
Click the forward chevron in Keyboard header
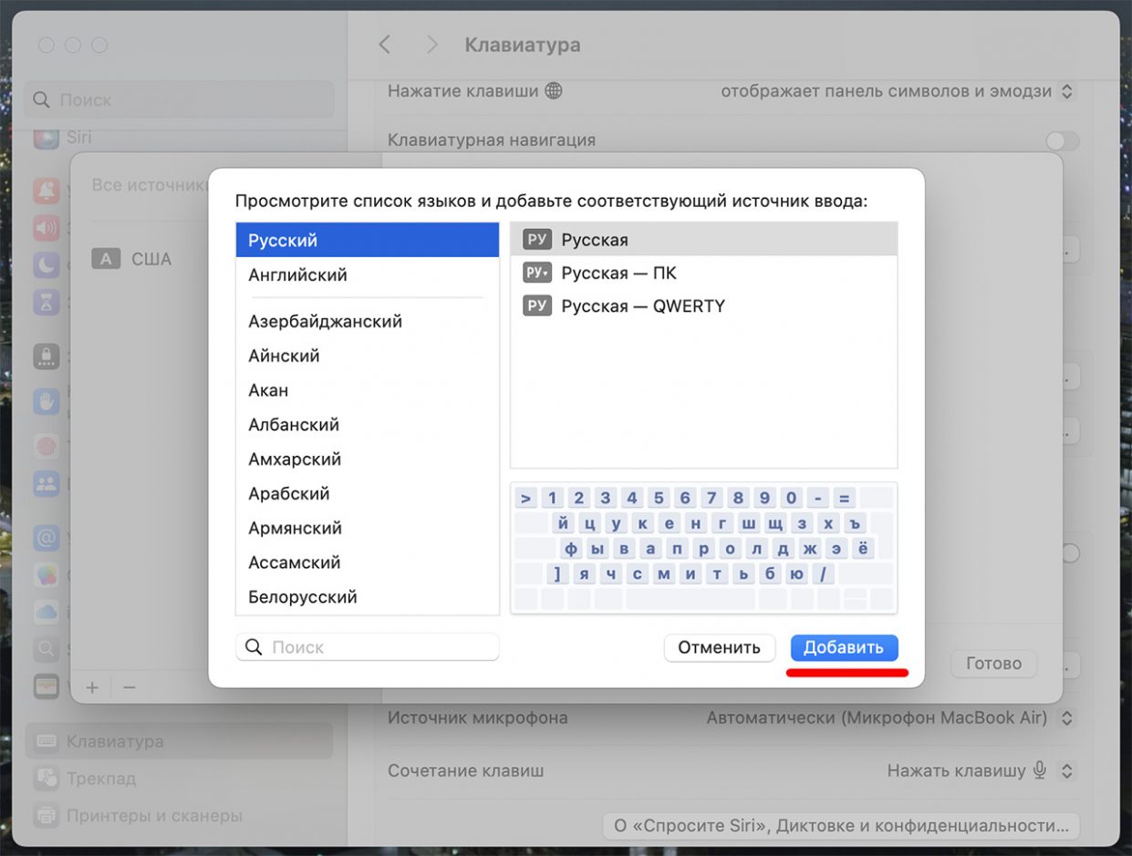(x=431, y=45)
